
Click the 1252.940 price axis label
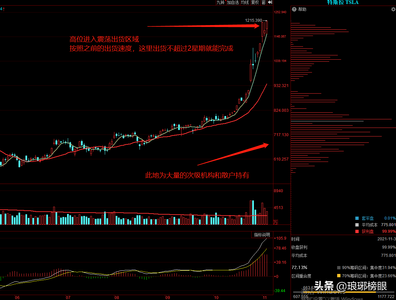coord(280,12)
